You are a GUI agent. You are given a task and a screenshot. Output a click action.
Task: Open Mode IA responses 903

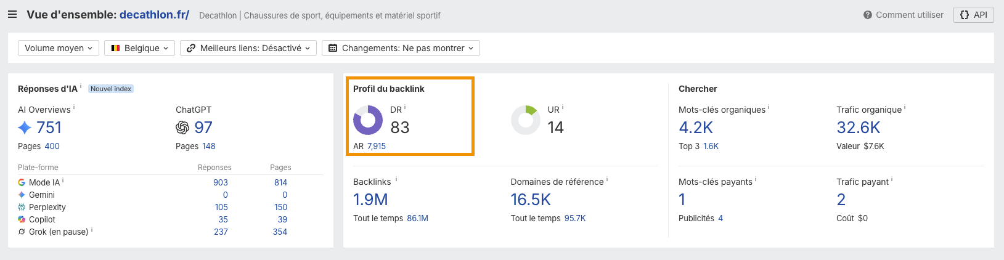[x=221, y=182]
